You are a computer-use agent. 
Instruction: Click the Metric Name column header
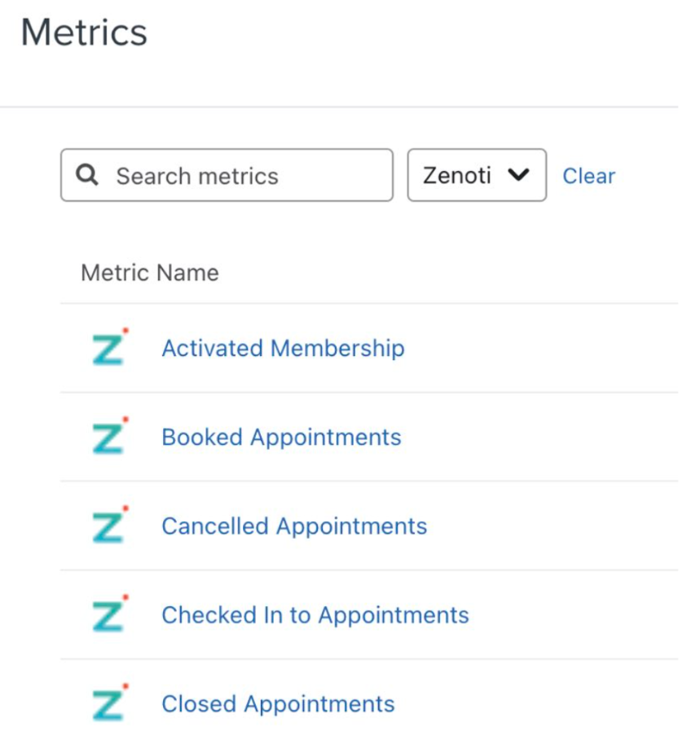coord(150,272)
